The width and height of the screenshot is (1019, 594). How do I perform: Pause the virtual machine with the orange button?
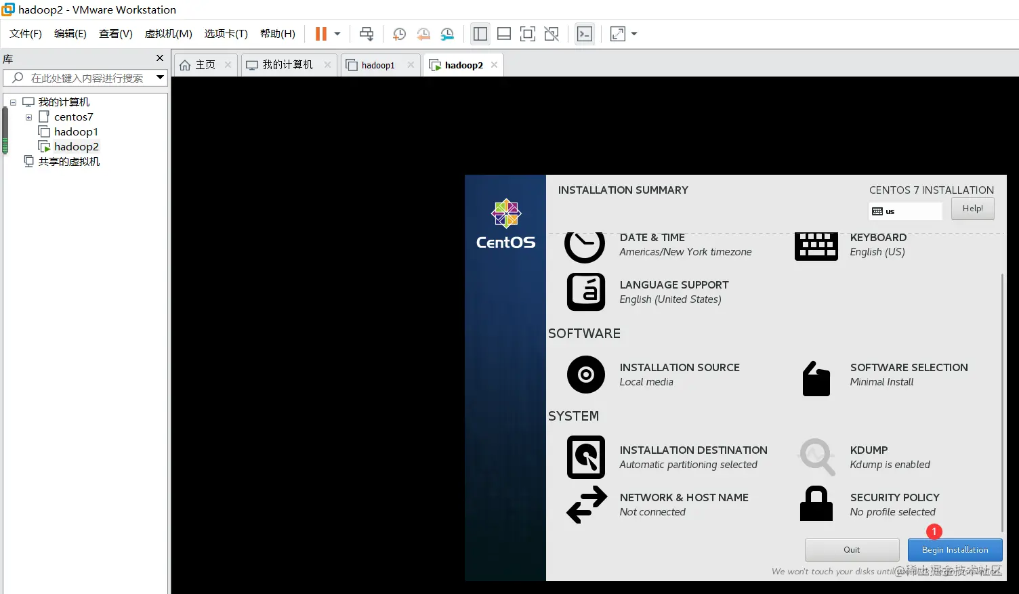(x=321, y=34)
